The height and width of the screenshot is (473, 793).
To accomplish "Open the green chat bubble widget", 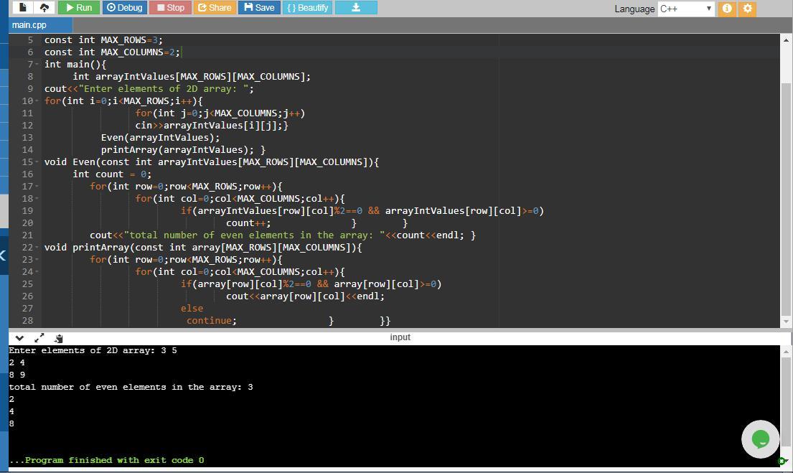I will pyautogui.click(x=761, y=439).
